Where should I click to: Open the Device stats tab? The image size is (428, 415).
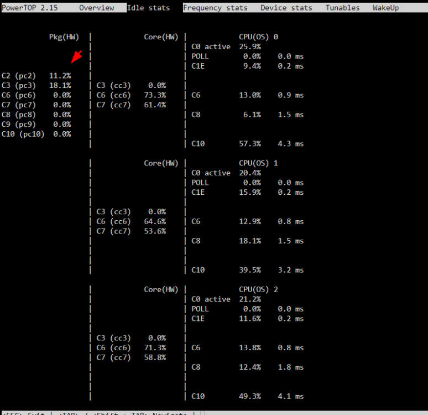pos(286,8)
